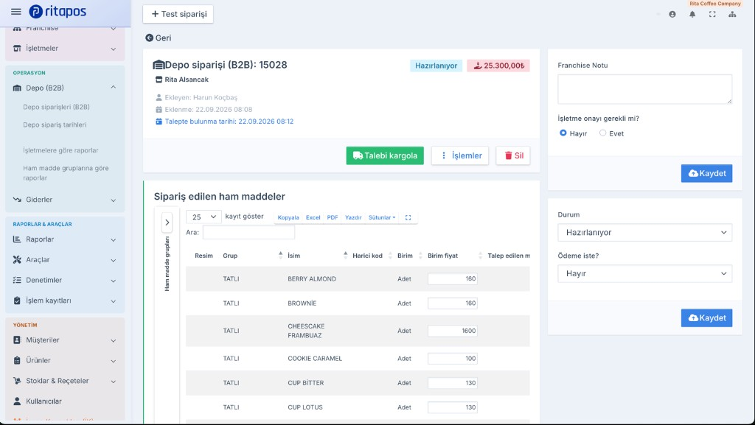Open the user account icon
The image size is (755, 425).
click(672, 15)
